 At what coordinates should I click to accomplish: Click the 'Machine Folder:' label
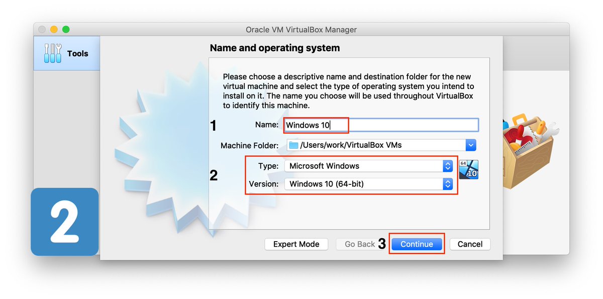[249, 146]
